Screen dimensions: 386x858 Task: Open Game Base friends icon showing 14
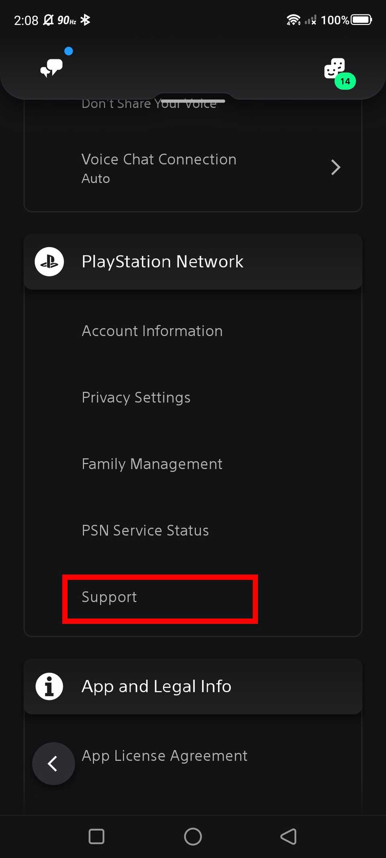pos(334,69)
